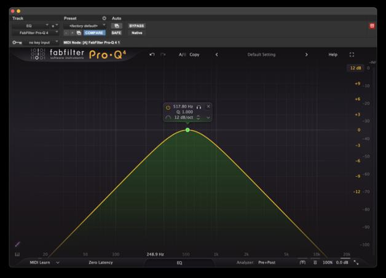The image size is (386, 278).
Task: Click the Native format button
Action: coord(136,33)
